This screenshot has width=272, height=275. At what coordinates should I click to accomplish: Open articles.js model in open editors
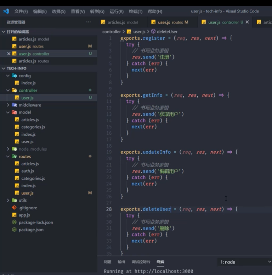(49, 39)
